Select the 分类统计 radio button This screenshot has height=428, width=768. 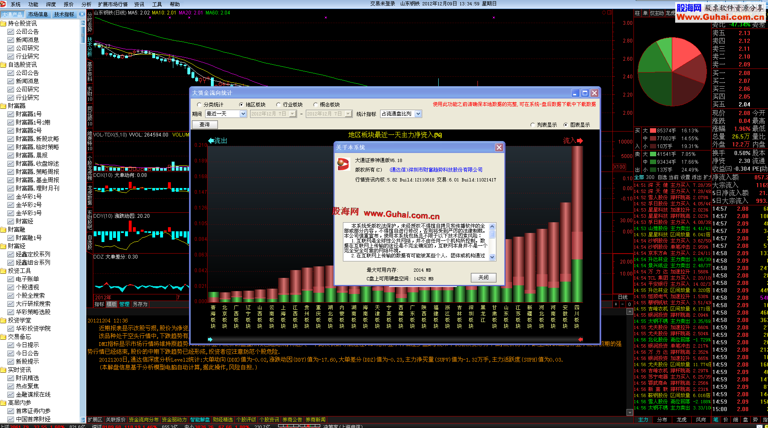(x=199, y=105)
